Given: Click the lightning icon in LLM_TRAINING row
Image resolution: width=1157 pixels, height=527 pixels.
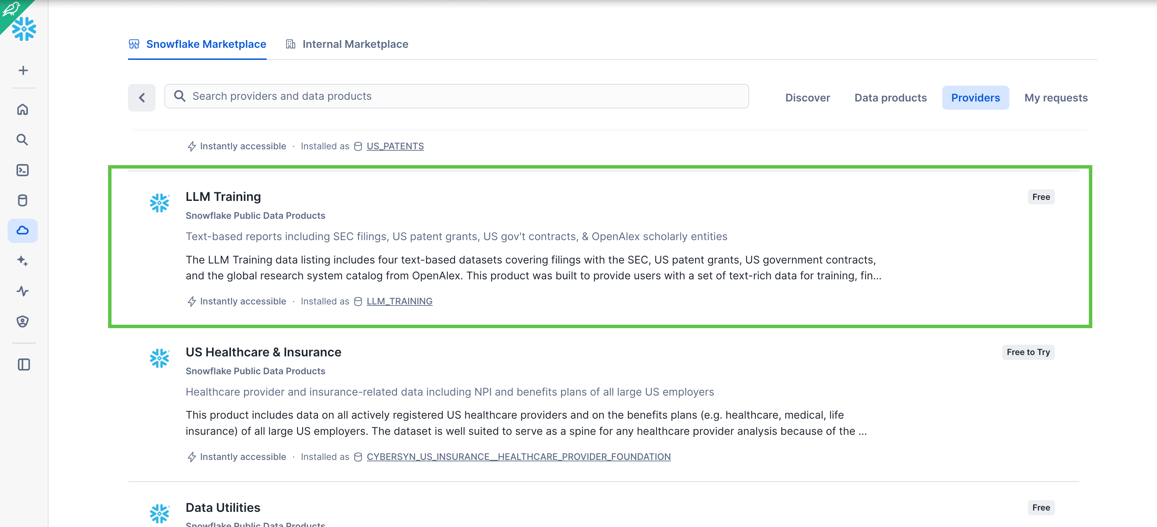Looking at the screenshot, I should click(192, 302).
